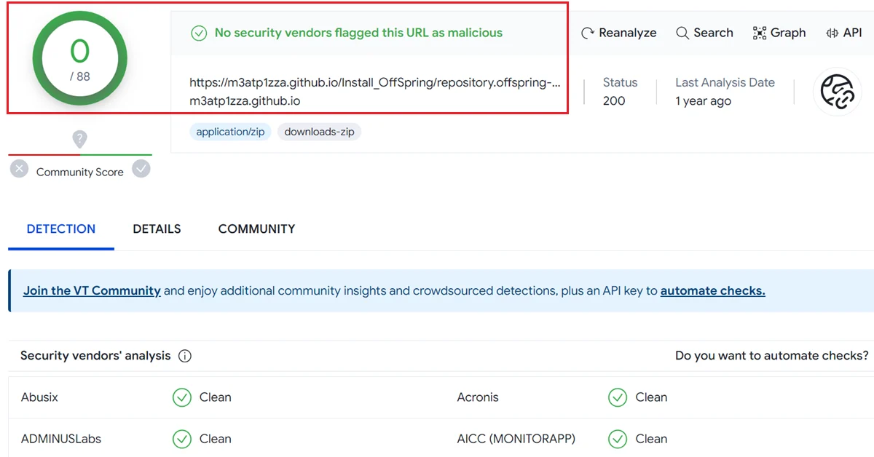874x457 pixels.
Task: Follow the automate checks link
Action: pos(713,290)
